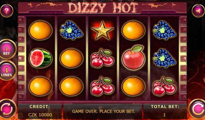This screenshot has width=205, height=120.
Task: Click the cherries symbol at bottom of fifth reel
Action: coord(164,86)
